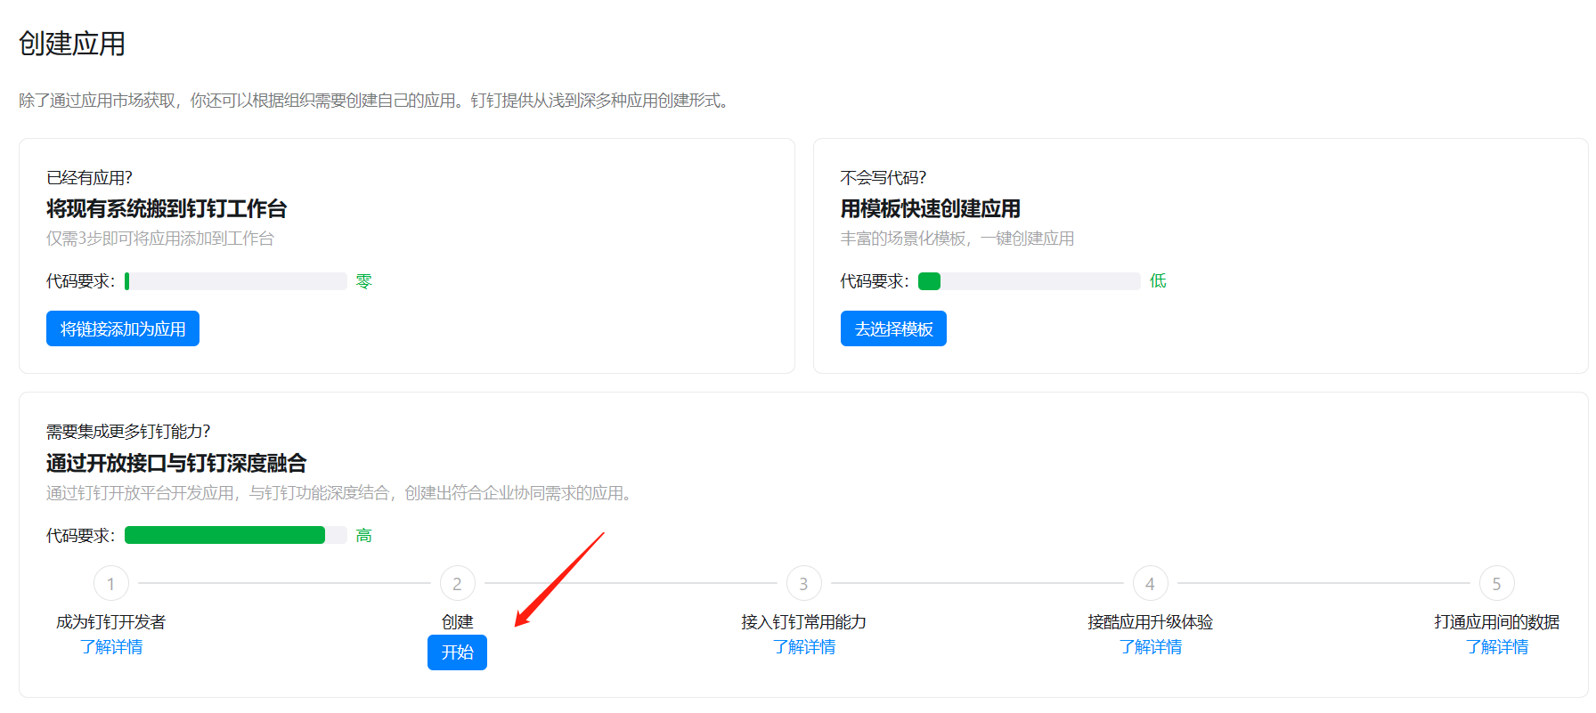This screenshot has width=1596, height=713.
Task: Open 了解详情 under 接酷应用升级体验
Action: click(x=1151, y=647)
